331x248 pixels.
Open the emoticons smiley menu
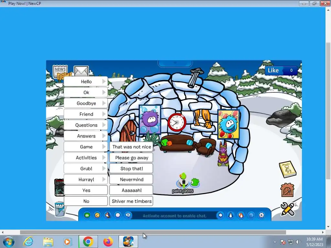(97, 215)
